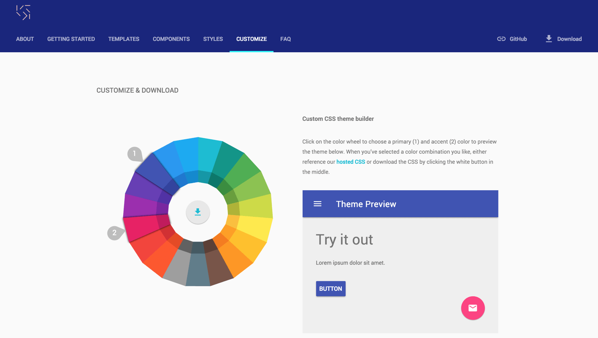
Task: Click the Download arrow icon in the top bar
Action: point(549,38)
